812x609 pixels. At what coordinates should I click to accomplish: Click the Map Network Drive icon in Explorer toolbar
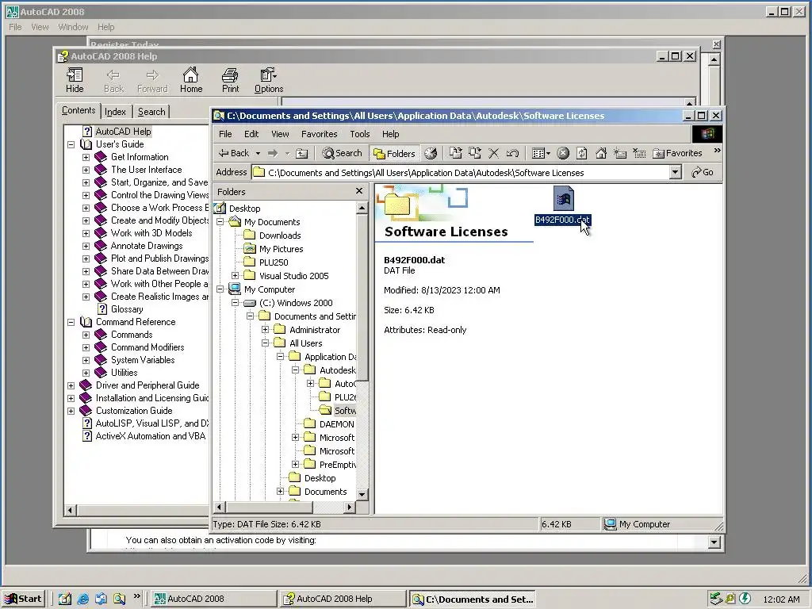pyautogui.click(x=620, y=153)
